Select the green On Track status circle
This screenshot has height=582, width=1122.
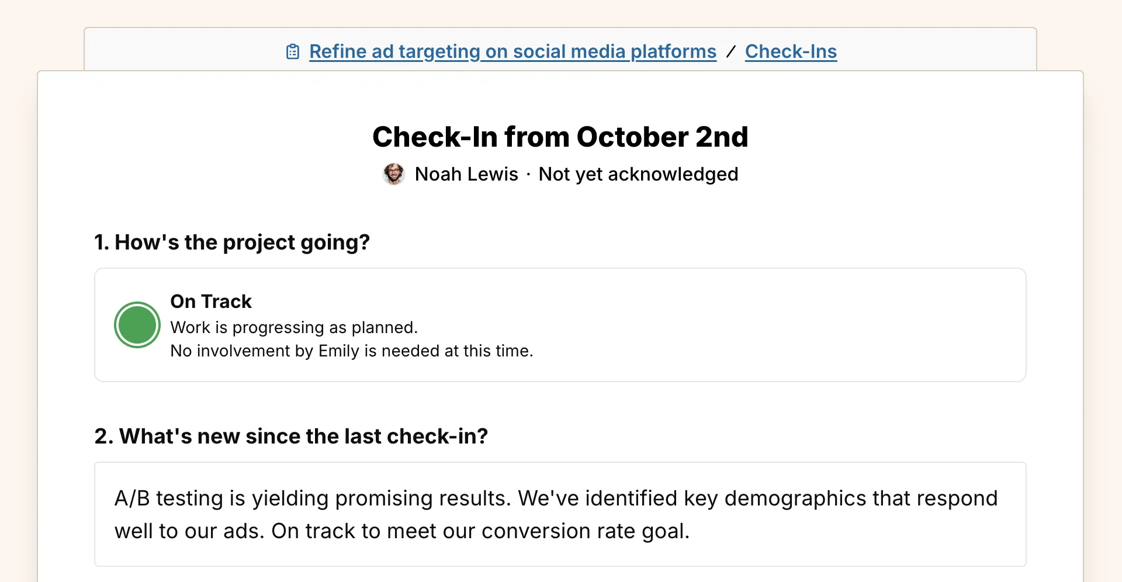tap(137, 324)
